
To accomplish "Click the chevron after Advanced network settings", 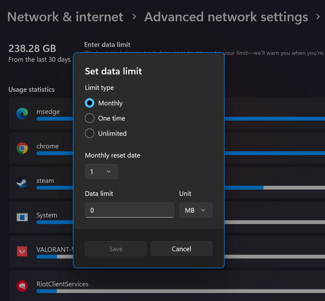I will click(318, 17).
